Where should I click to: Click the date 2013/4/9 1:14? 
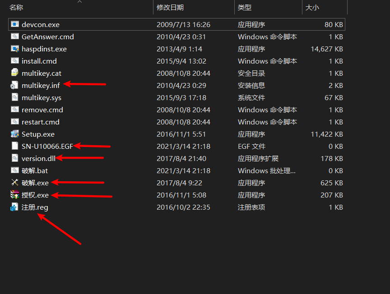179,49
